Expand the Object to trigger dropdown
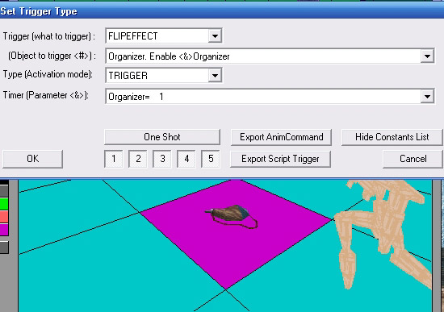Screen dimensions: 444x312 [427, 56]
